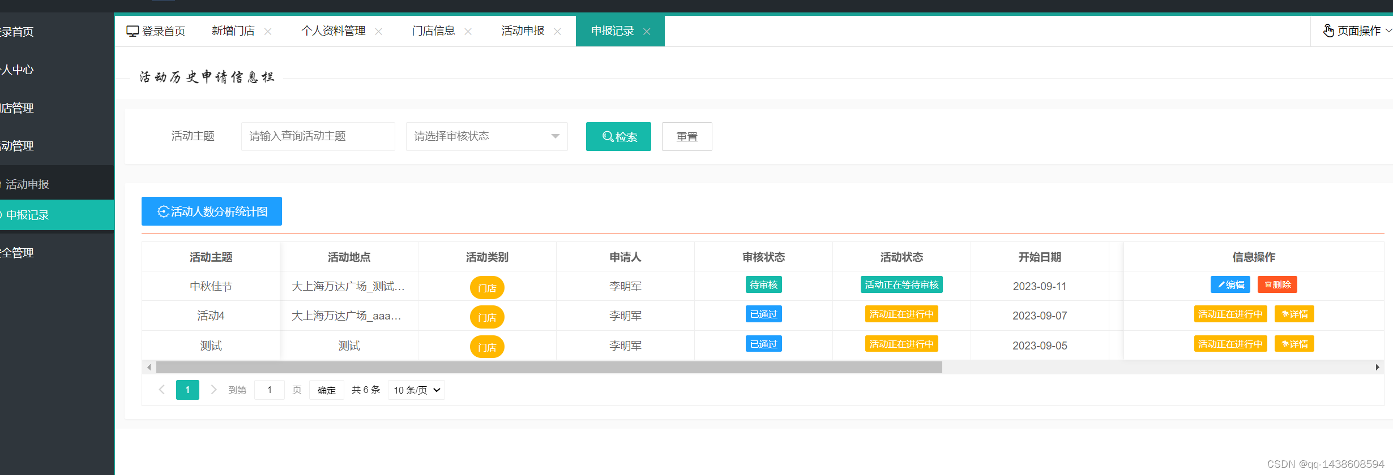Go to previous page arrow
Screen dimensions: 1393x475
click(162, 390)
